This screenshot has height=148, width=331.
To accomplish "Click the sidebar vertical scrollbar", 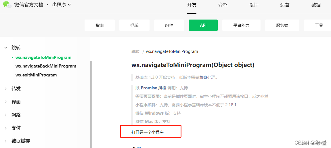I will tap(91, 104).
